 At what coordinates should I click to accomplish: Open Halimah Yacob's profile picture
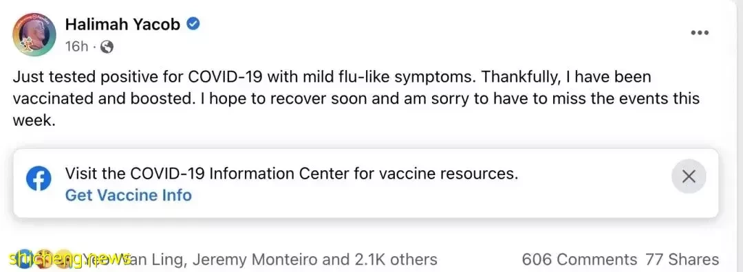click(34, 34)
